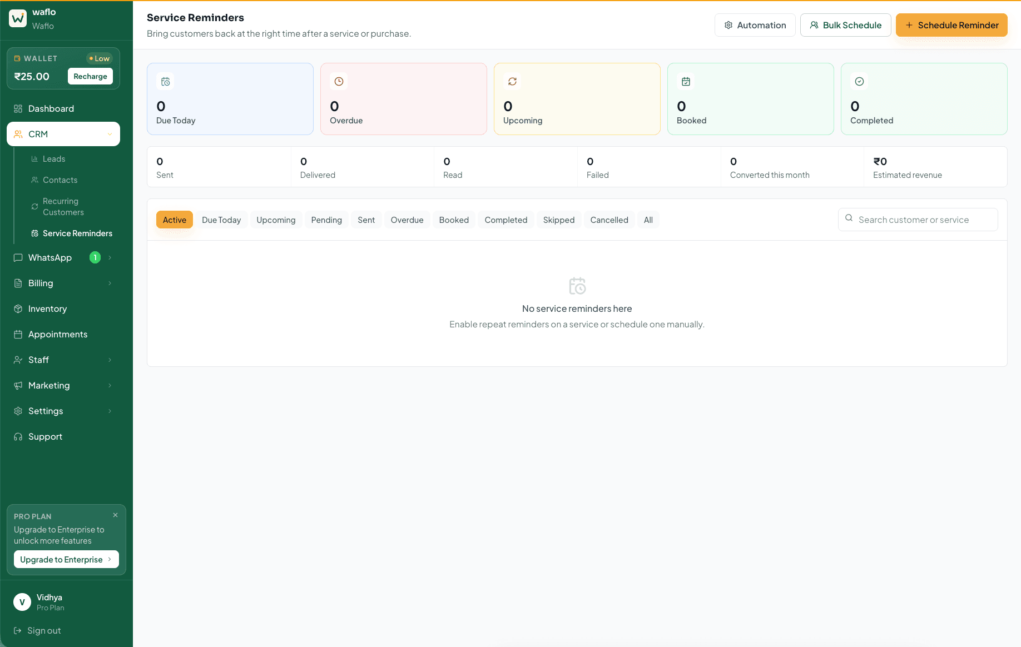This screenshot has width=1021, height=647.
Task: Click the Dashboard grid icon
Action: [18, 108]
